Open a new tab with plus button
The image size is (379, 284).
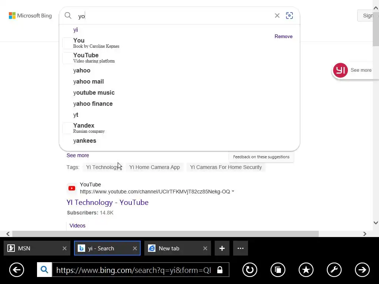(222, 248)
